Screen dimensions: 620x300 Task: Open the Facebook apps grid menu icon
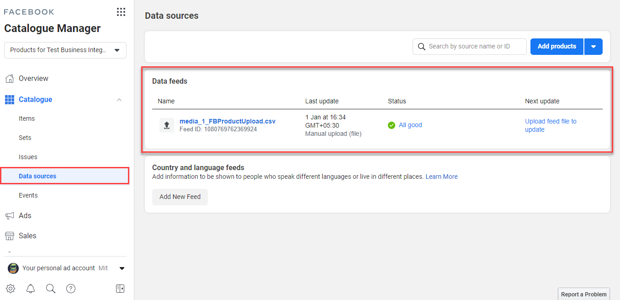(121, 12)
